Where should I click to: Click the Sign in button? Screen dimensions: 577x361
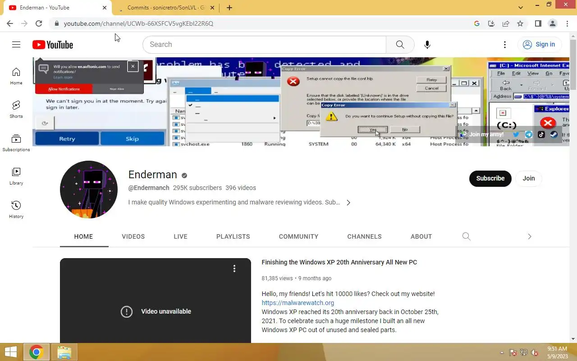point(539,44)
